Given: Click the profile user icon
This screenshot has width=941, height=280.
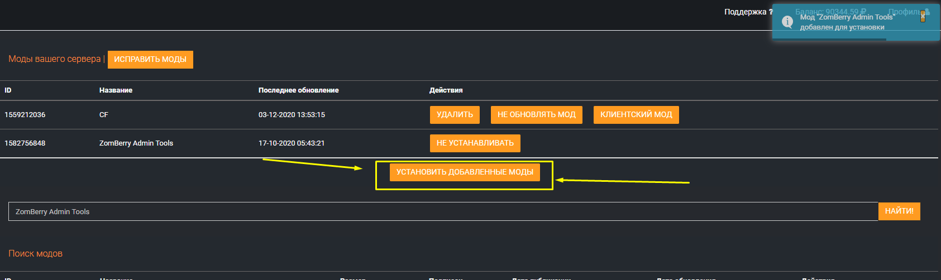Looking at the screenshot, I should click(928, 12).
